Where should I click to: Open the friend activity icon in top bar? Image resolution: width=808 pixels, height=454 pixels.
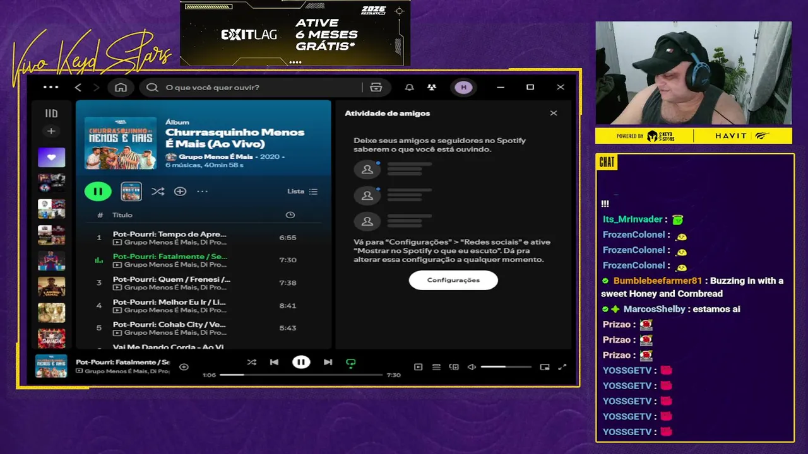432,87
